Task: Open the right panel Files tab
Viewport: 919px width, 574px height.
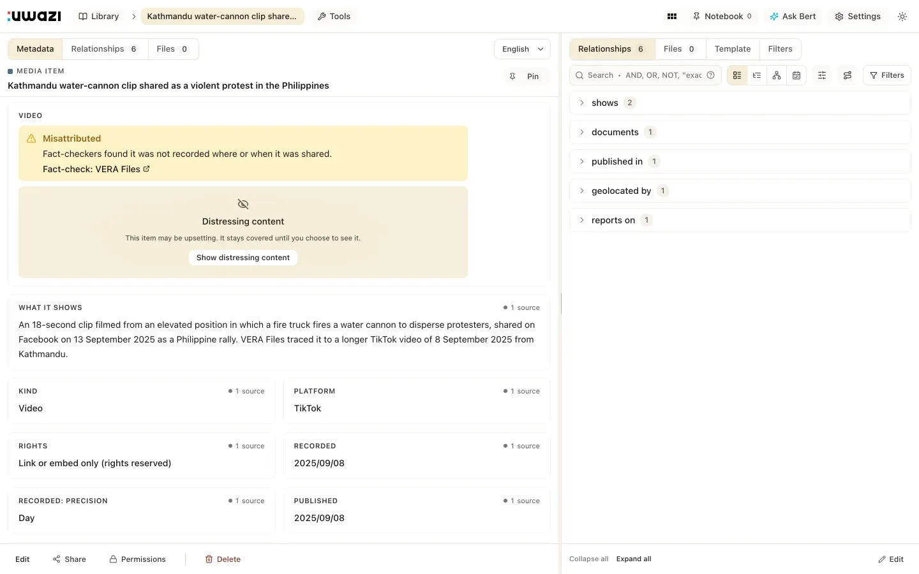Action: (x=680, y=49)
